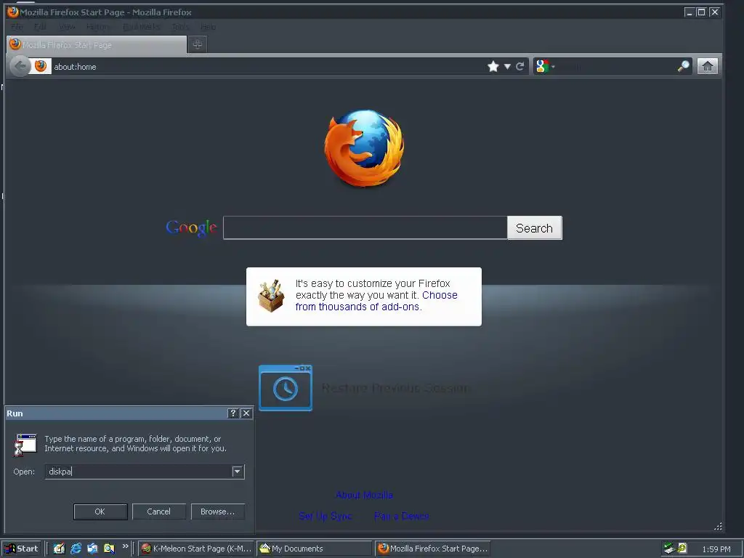Bookmark this page with the star icon

point(493,66)
